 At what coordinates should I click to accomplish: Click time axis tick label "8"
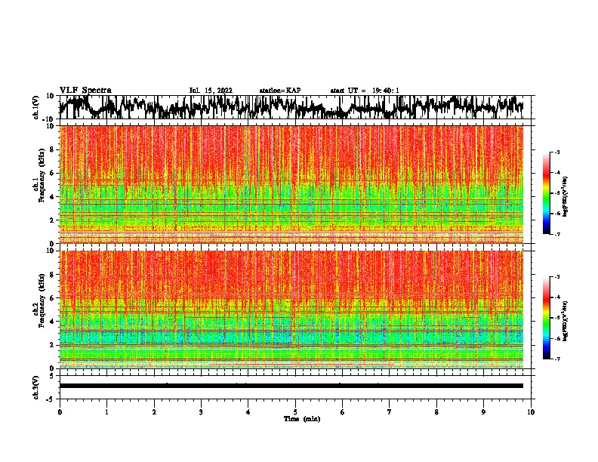click(436, 412)
